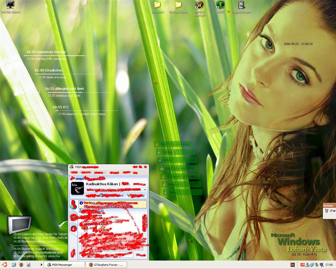Click the Action panel header
Screen dimensions: 336x269
(329, 205)
